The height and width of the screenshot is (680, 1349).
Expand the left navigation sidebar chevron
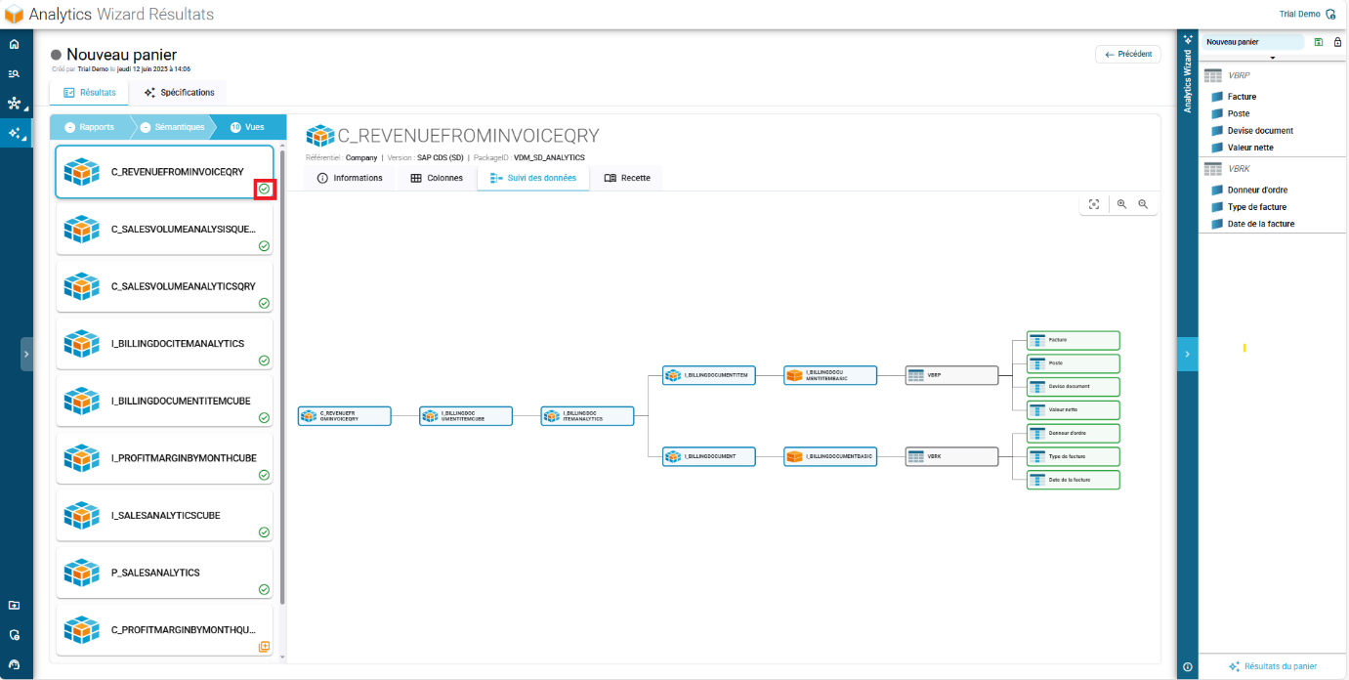click(26, 354)
